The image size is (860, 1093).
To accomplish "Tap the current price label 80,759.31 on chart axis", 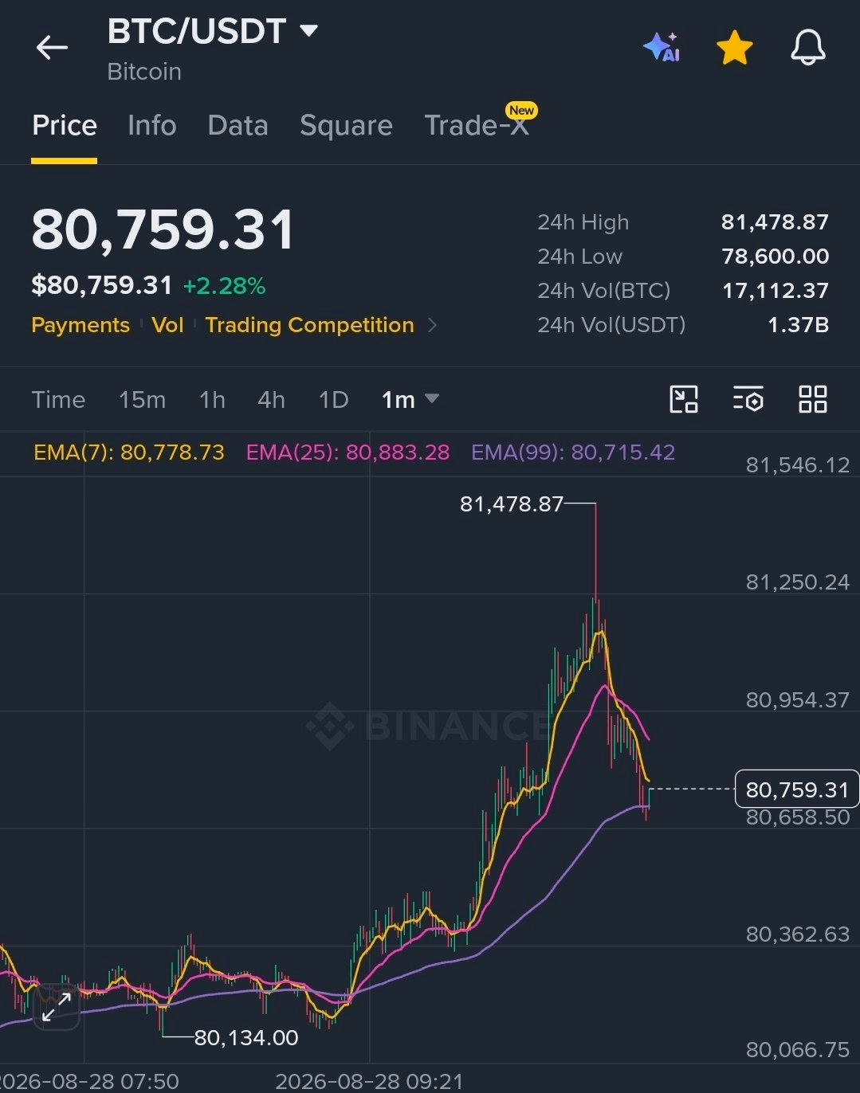I will [x=797, y=789].
